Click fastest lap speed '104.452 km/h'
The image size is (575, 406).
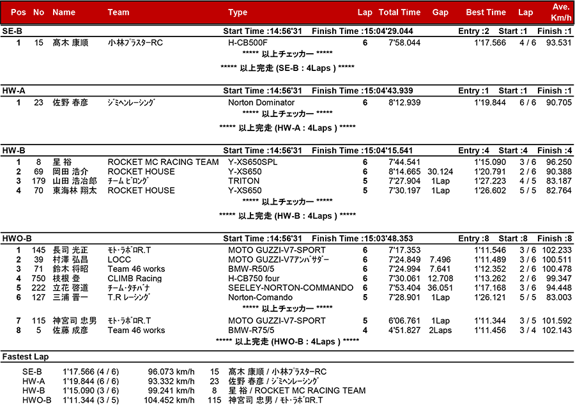[169, 400]
